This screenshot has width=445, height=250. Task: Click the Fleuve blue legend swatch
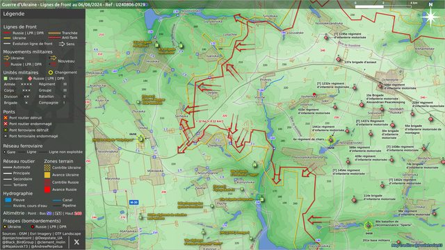8,200
